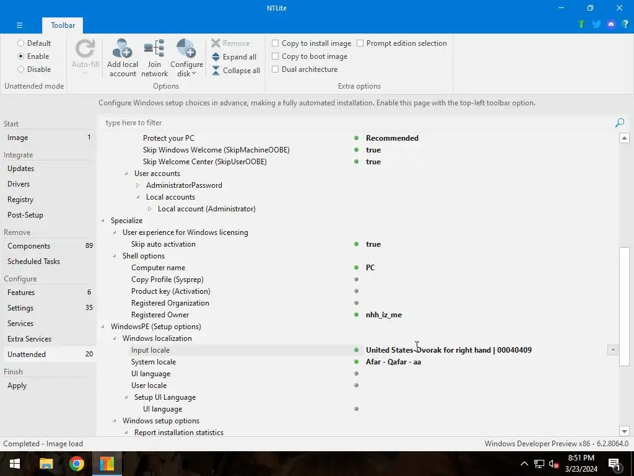Open File Explorer from taskbar
This screenshot has width=634, height=476.
coord(46,464)
